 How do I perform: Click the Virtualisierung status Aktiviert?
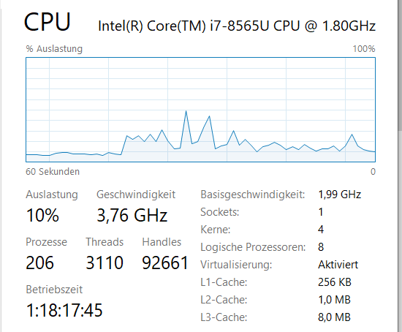pos(338,265)
